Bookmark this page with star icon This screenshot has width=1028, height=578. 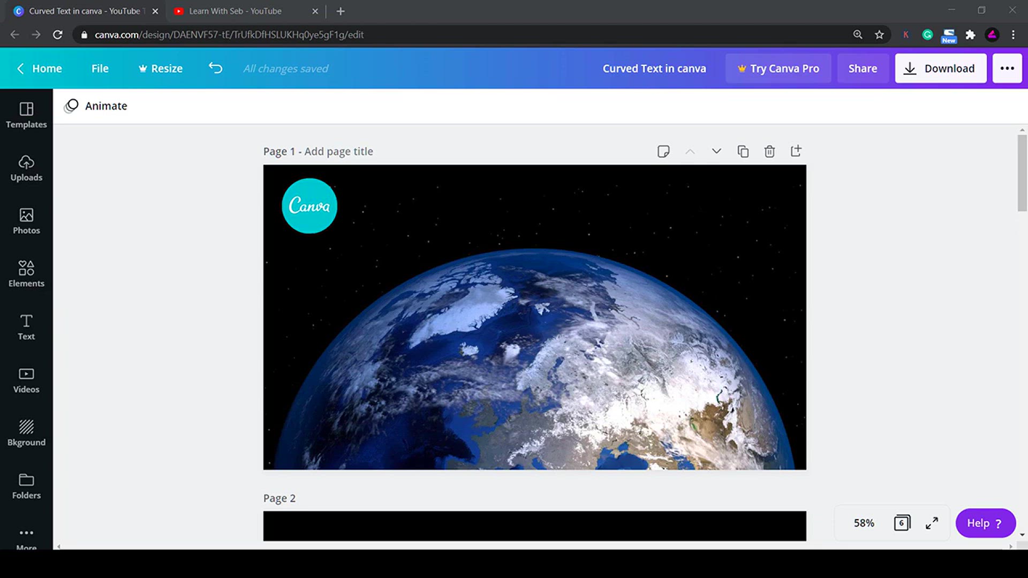(x=879, y=34)
